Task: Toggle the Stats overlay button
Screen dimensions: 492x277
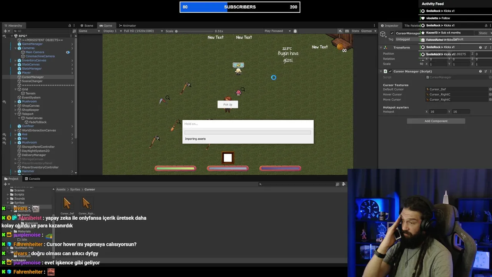Action: [x=355, y=31]
